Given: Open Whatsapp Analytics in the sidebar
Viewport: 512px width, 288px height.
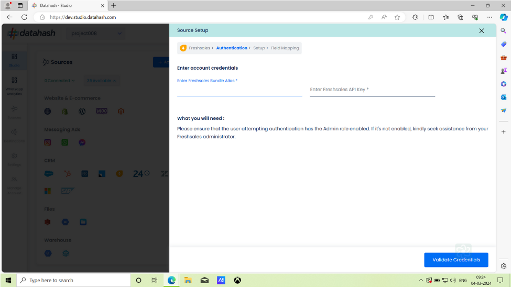Looking at the screenshot, I should pos(14,86).
